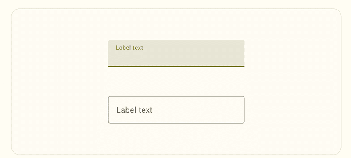The width and height of the screenshot is (351, 158).
Task: Select the floating green "Label text" label
Action: pos(129,48)
